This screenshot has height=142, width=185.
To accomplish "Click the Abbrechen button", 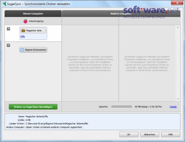I will (150, 134).
